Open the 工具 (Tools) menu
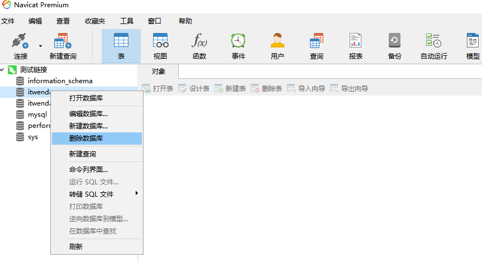The width and height of the screenshot is (482, 262). click(127, 21)
